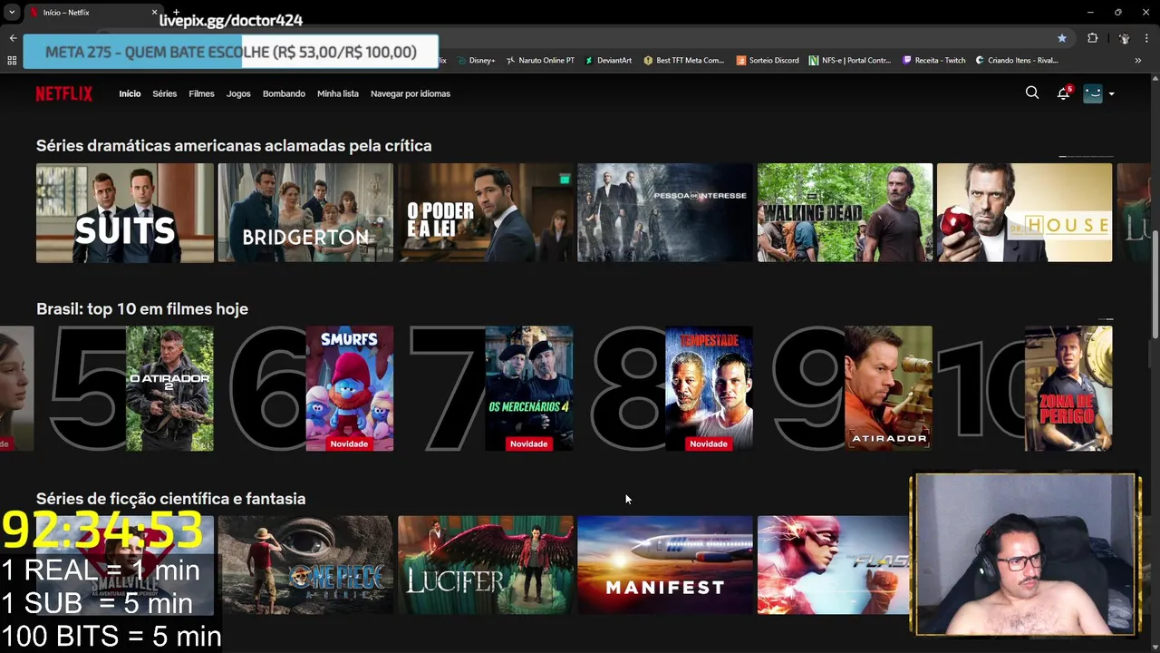This screenshot has height=653, width=1160.
Task: Open the Disney+ bookmark
Action: click(476, 61)
